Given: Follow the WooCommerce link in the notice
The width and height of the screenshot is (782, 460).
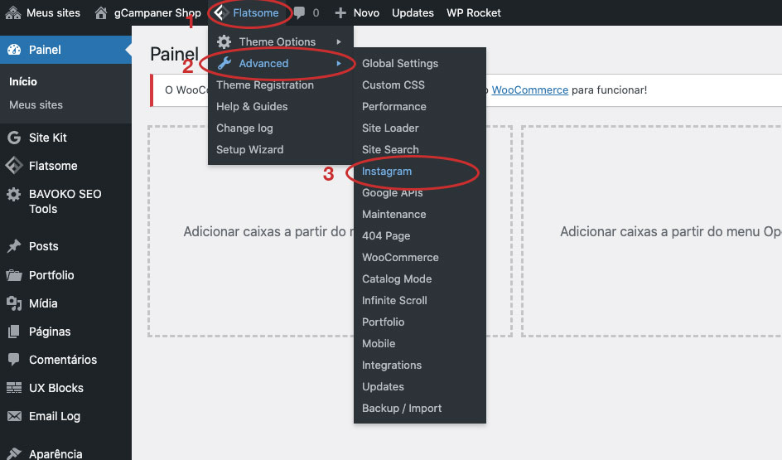Looking at the screenshot, I should click(529, 90).
